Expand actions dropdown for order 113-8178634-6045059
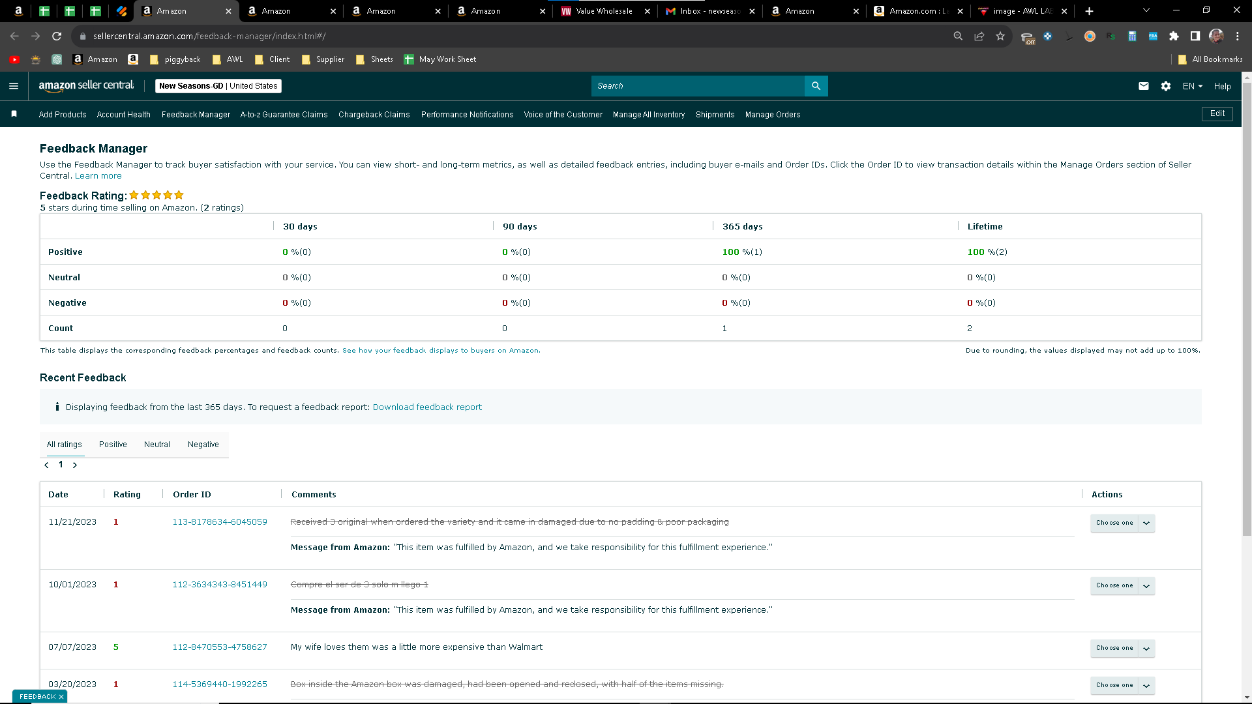Screen dimensions: 1252x704 1146,523
